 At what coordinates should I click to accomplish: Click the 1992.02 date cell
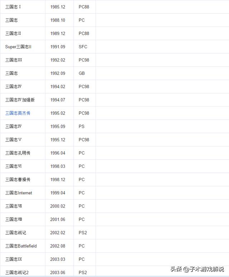click(58, 60)
